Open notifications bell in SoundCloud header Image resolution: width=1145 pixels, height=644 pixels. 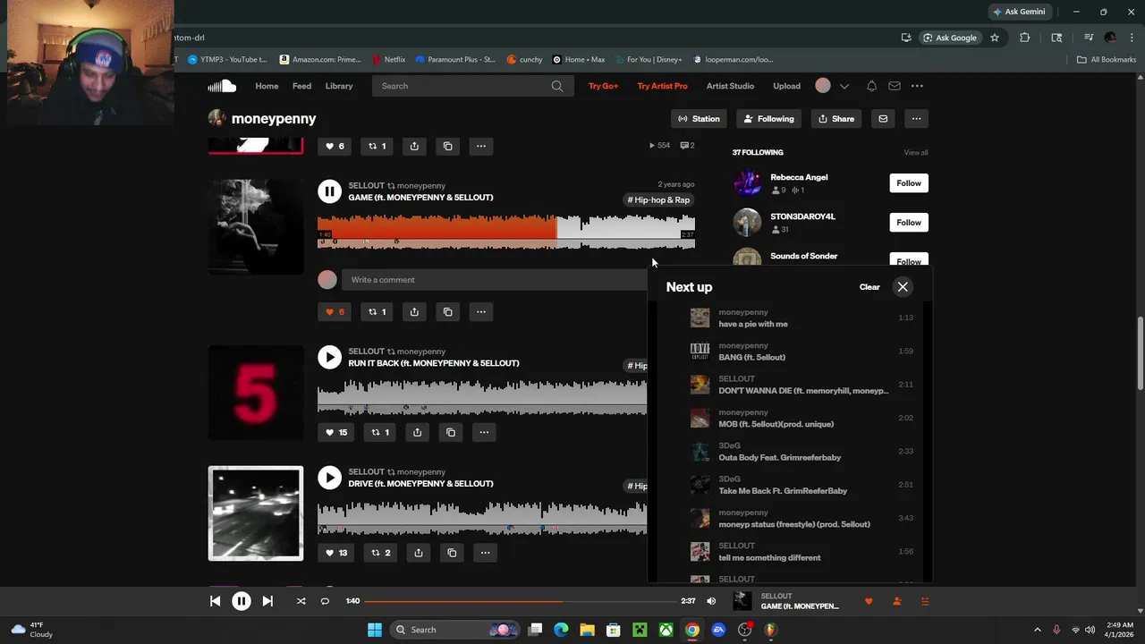pyautogui.click(x=871, y=86)
